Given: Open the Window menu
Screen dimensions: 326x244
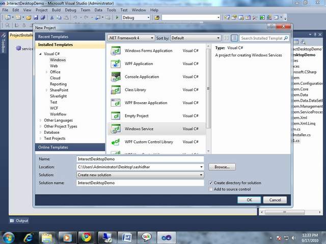Looking at the screenshot, I should (139, 10).
